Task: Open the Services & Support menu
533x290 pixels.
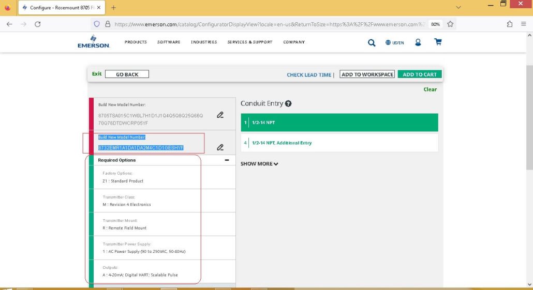Action: click(x=250, y=42)
